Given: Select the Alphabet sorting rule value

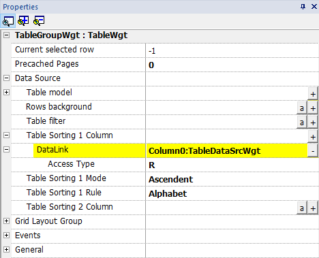Looking at the screenshot, I should 168,194.
